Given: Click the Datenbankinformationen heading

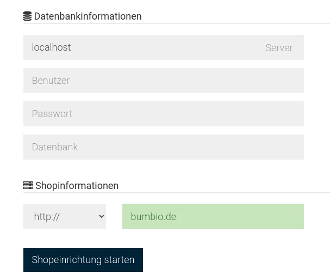Looking at the screenshot, I should point(88,16).
